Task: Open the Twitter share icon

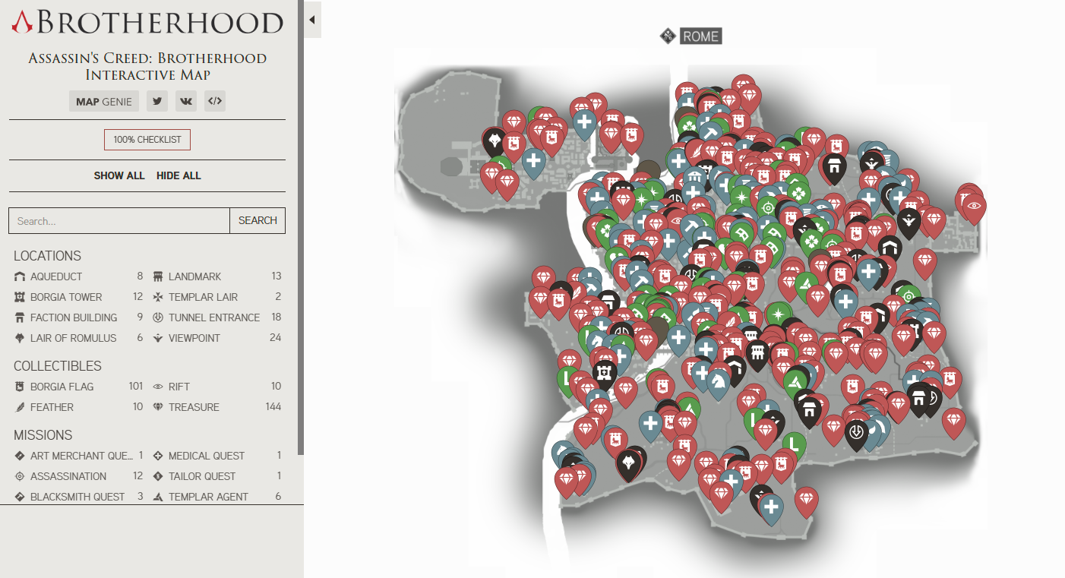Action: [157, 102]
